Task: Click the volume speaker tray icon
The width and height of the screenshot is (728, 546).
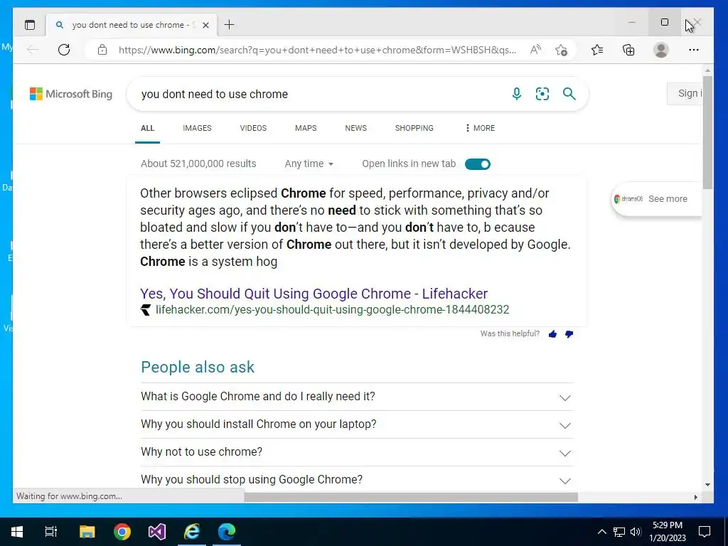Action: pos(636,532)
